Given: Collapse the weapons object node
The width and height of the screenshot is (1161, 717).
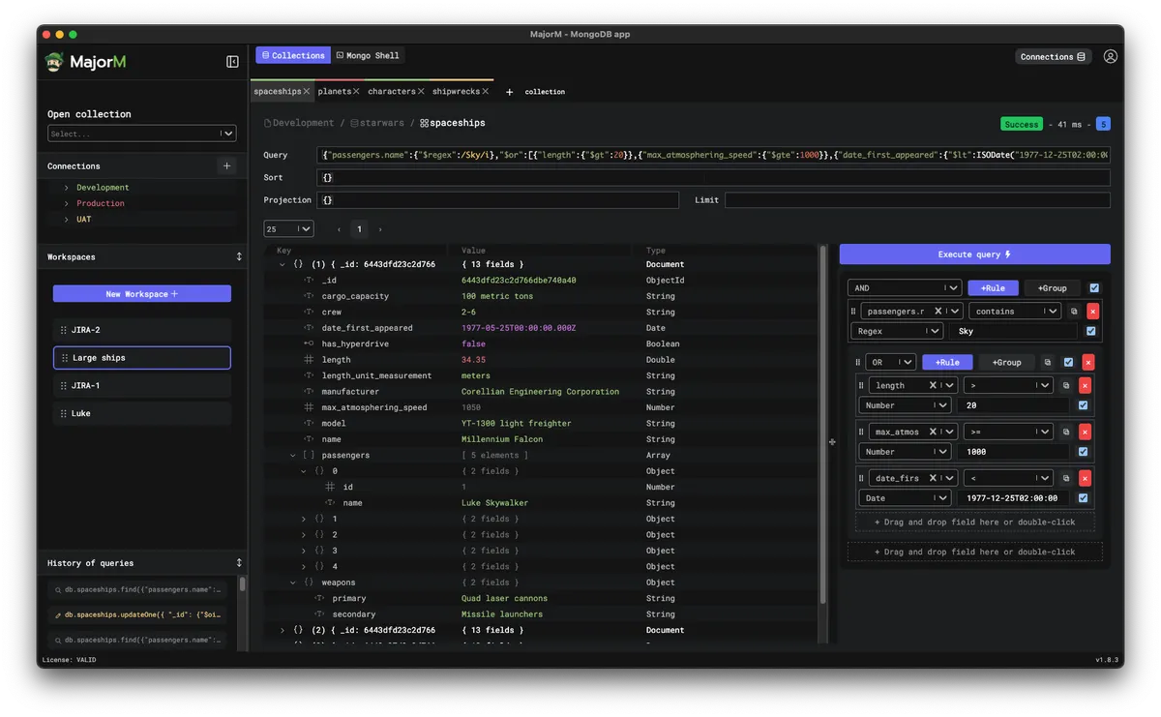Looking at the screenshot, I should pos(293,583).
